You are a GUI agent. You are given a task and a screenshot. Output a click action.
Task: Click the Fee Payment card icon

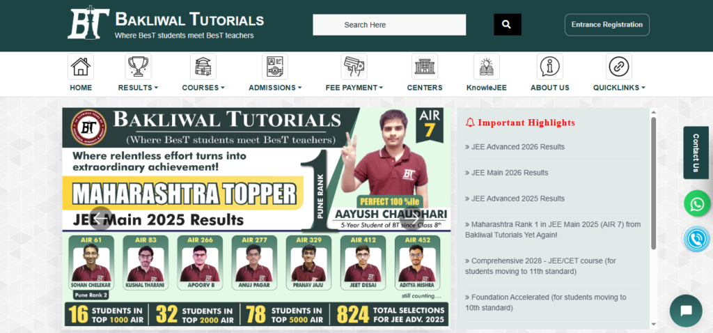(x=354, y=66)
